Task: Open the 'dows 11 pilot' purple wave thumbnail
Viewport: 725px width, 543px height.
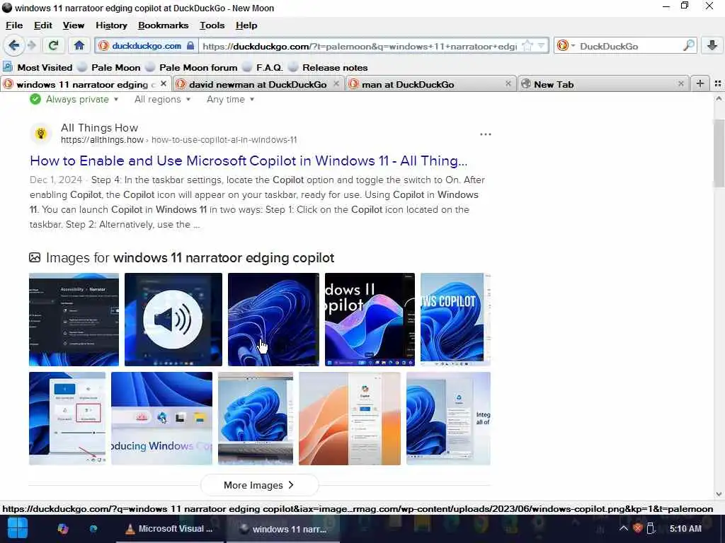Action: tap(370, 320)
